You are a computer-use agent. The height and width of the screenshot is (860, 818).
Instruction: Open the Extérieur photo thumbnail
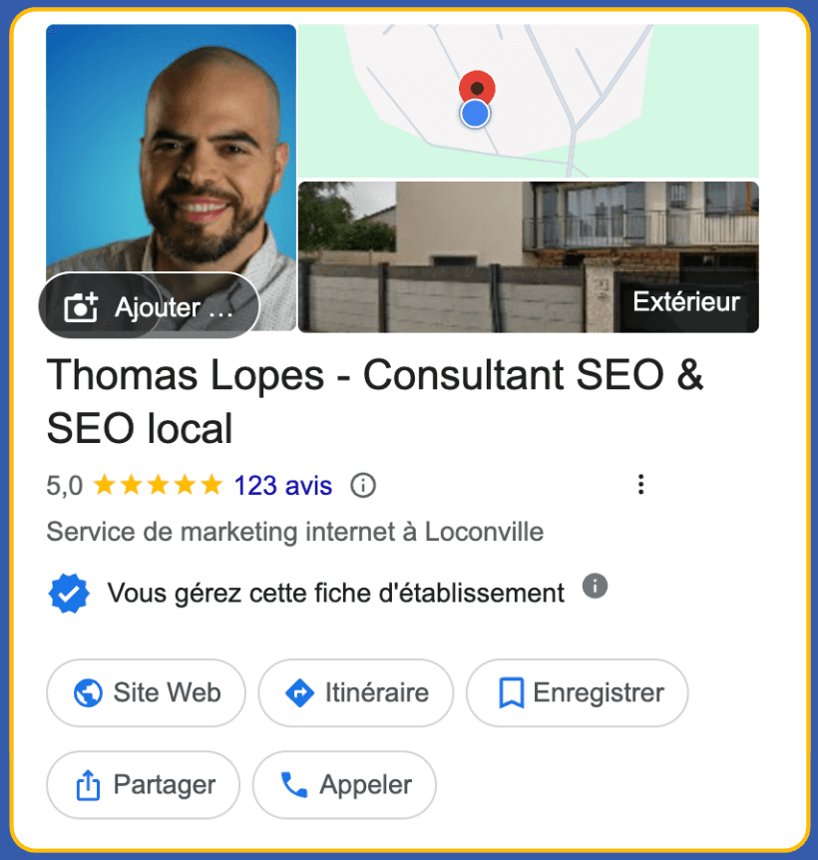click(x=529, y=256)
